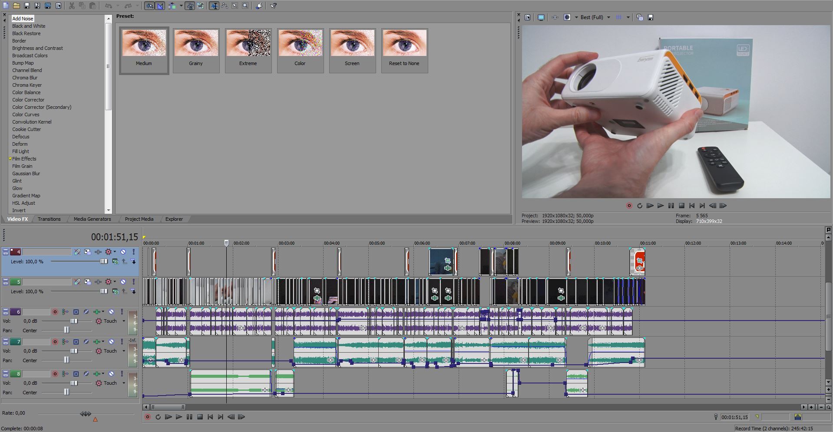Image resolution: width=833 pixels, height=432 pixels.
Task: Toggle Preview on External Monitor
Action: [x=541, y=17]
